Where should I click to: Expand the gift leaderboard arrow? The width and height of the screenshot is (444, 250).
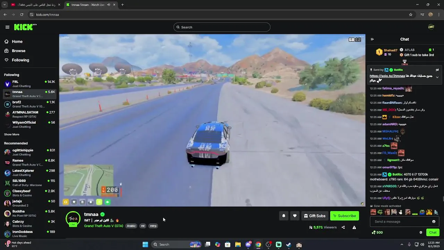[404, 62]
